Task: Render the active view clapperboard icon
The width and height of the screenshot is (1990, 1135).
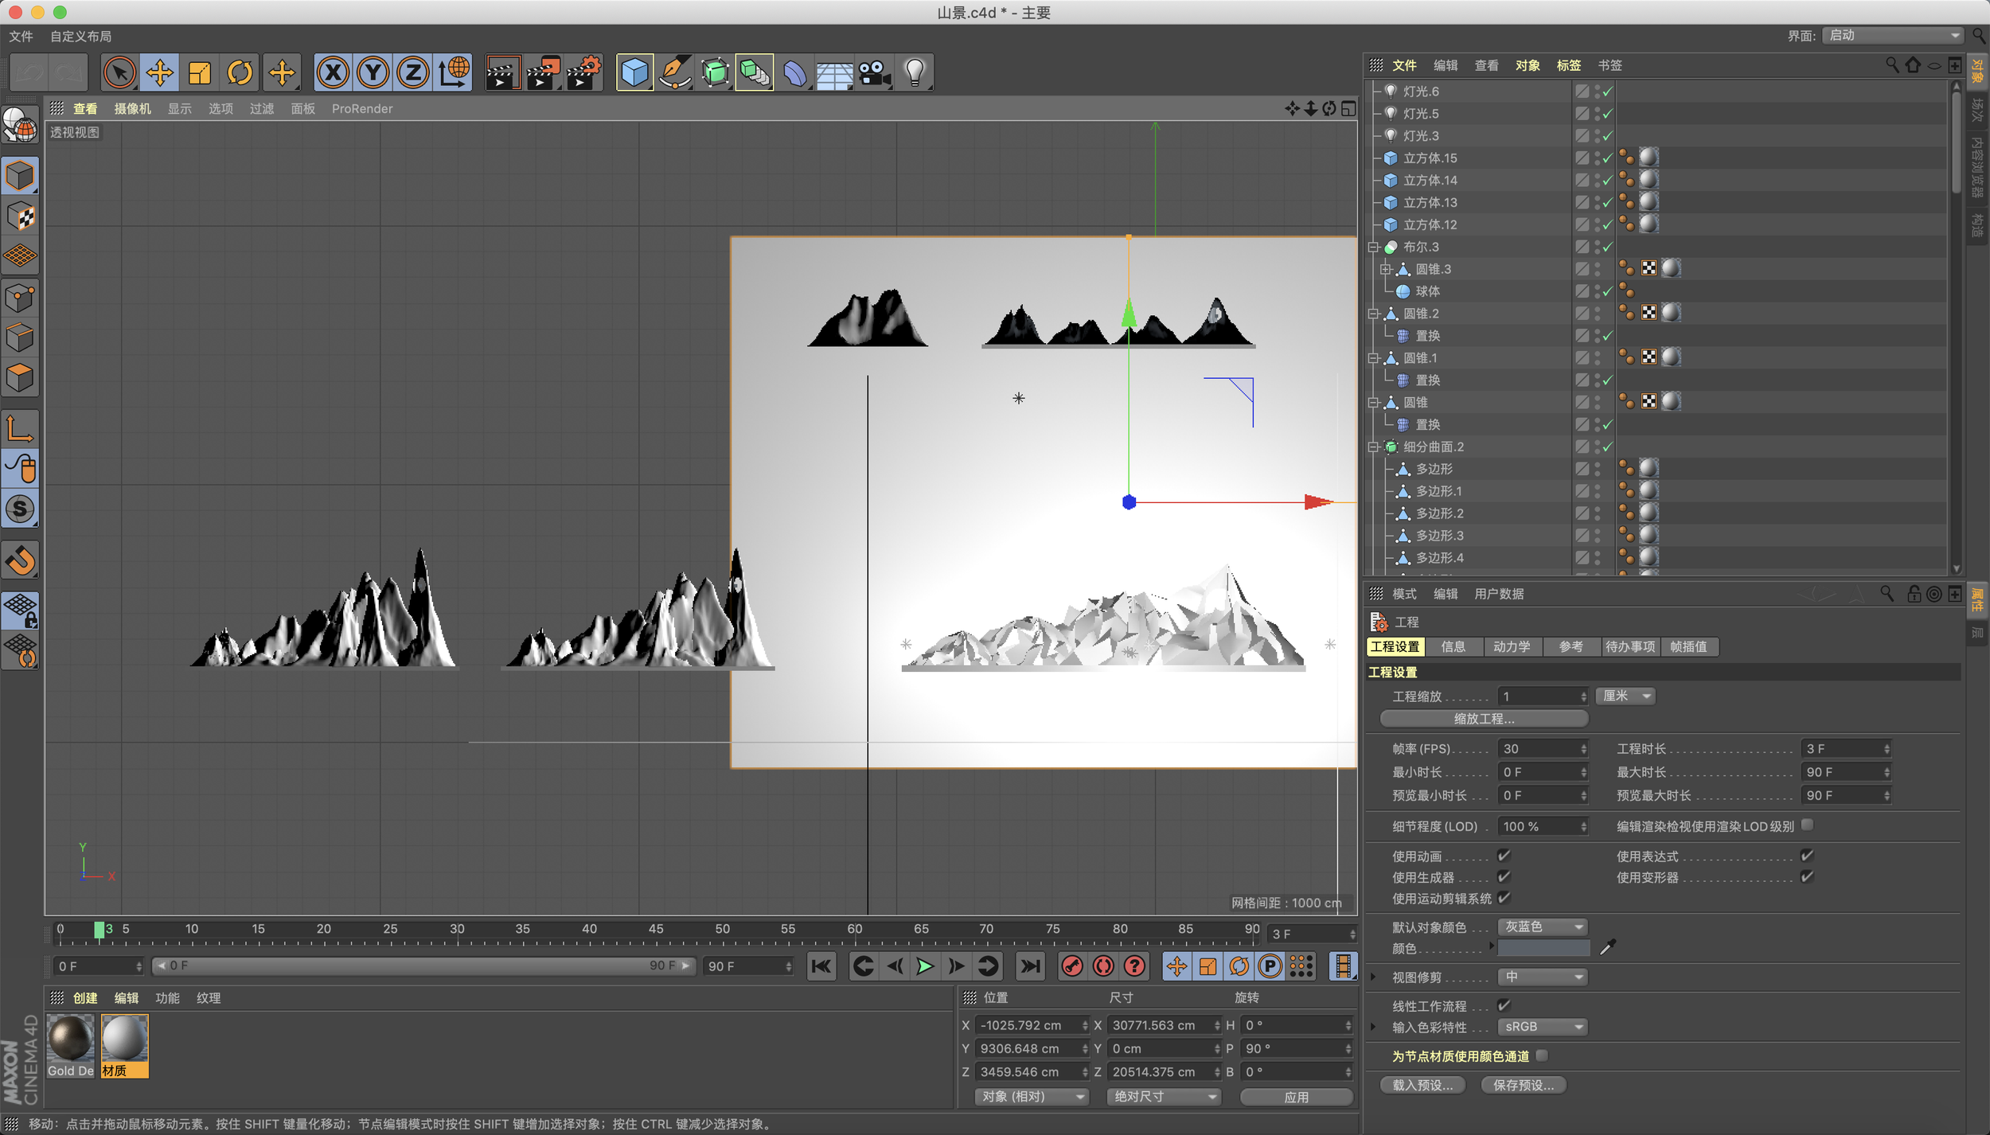Action: pos(503,73)
